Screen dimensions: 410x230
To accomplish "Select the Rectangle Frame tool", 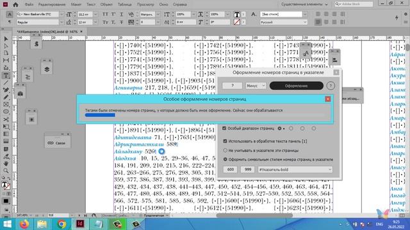I will [6, 105].
